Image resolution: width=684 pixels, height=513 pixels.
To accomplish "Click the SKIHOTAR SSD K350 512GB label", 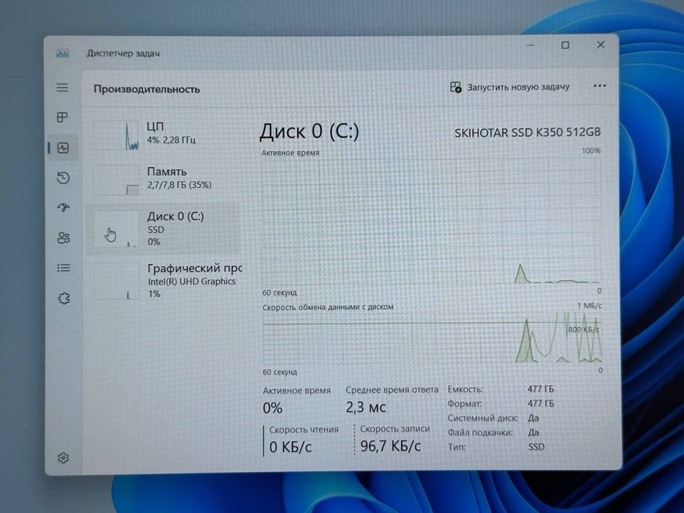I will (527, 132).
